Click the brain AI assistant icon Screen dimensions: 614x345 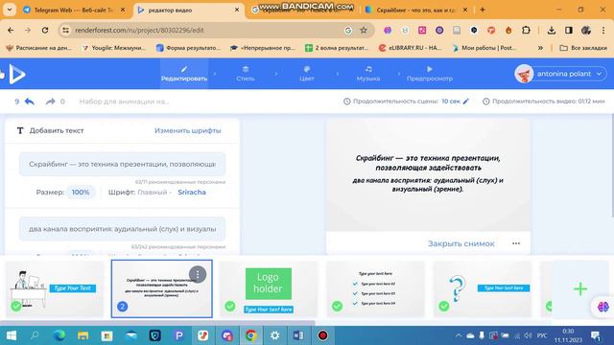(603, 307)
